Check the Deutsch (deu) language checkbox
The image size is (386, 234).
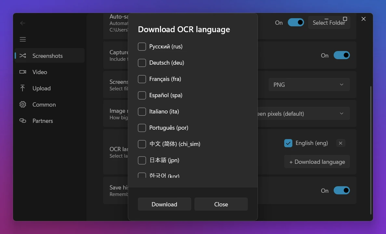click(x=142, y=63)
